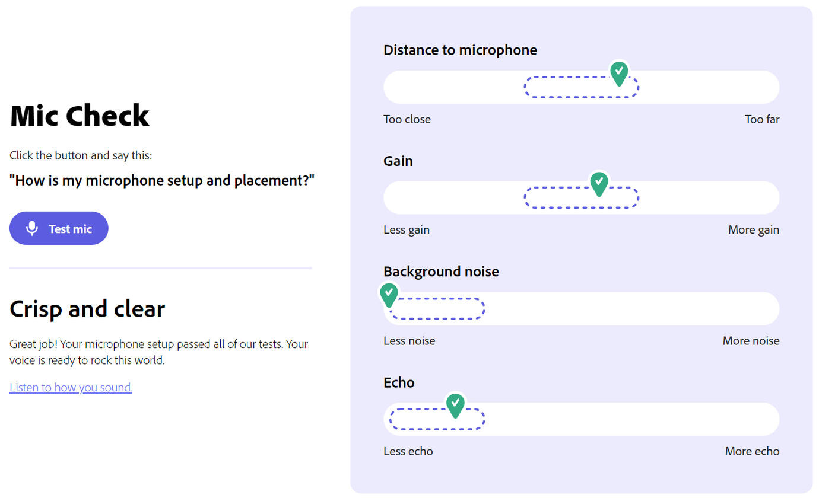Click the green checkmark pin on Distance slider
The image size is (819, 498).
point(619,74)
